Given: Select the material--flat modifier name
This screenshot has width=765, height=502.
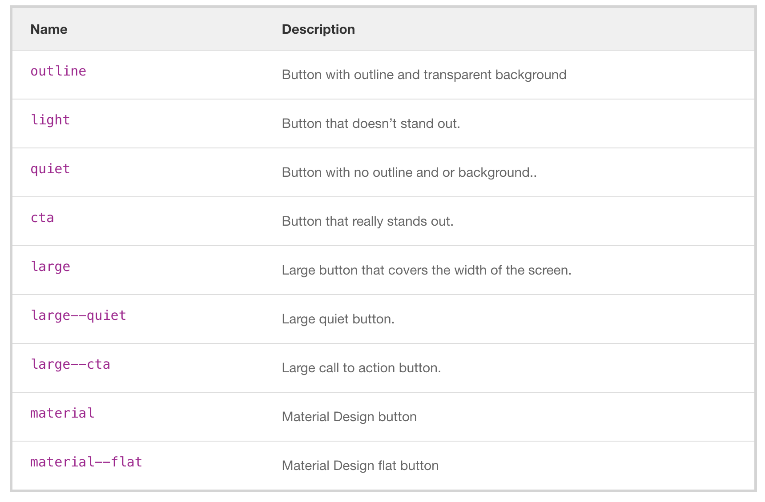Looking at the screenshot, I should click(86, 462).
